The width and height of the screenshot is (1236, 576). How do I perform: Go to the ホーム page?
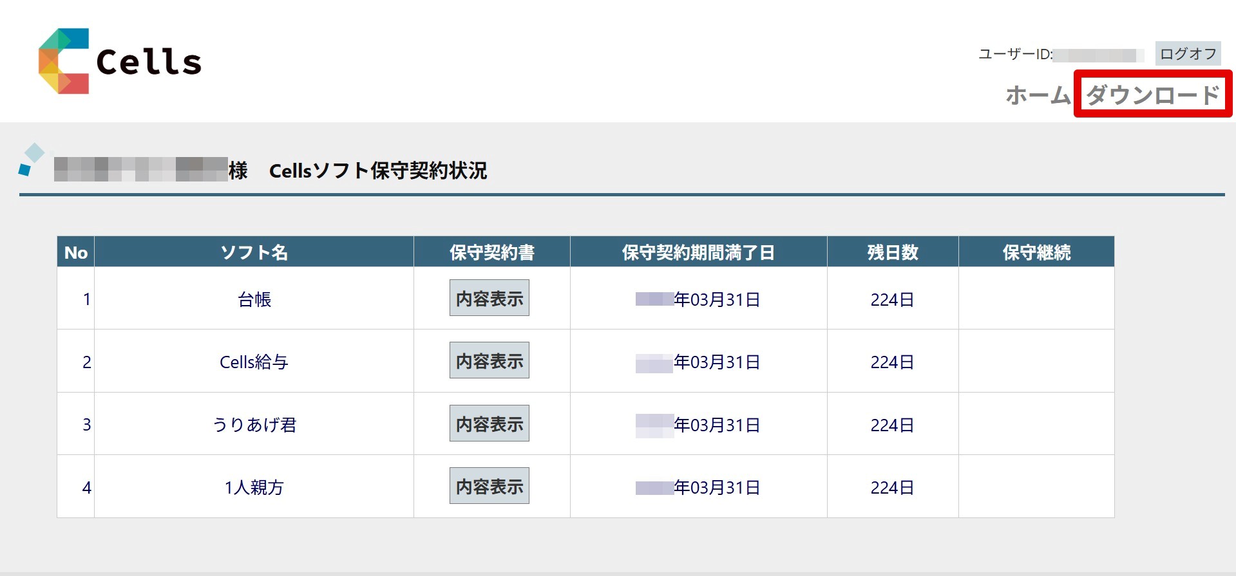[x=1038, y=95]
